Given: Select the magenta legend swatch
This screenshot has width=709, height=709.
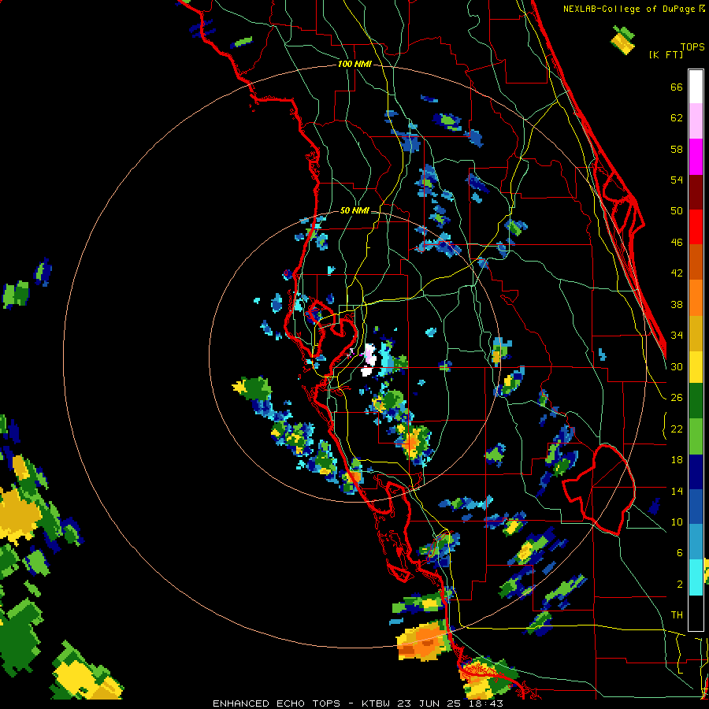Looking at the screenshot, I should pyautogui.click(x=696, y=157).
